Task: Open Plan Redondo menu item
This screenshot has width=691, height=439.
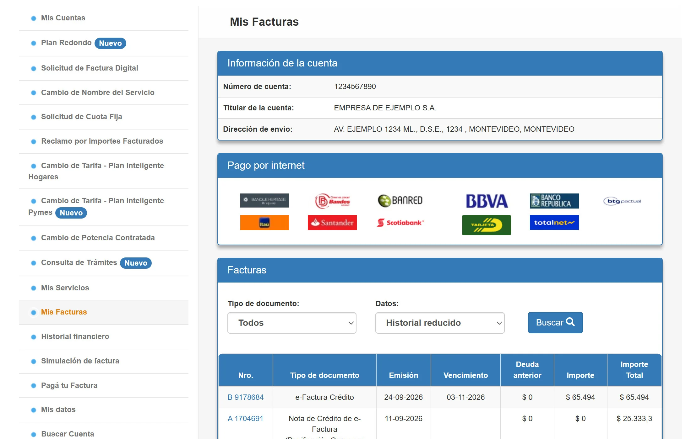Action: tap(66, 43)
